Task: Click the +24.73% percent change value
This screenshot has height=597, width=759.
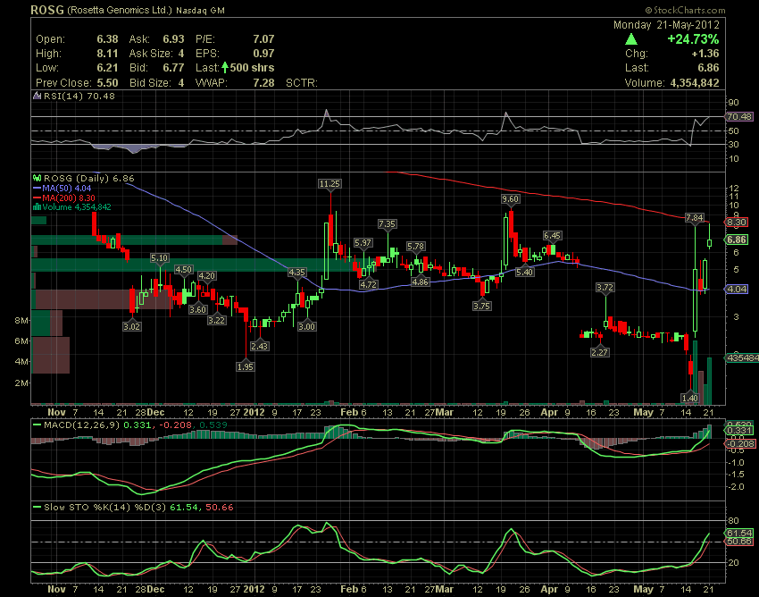Action: pos(693,39)
